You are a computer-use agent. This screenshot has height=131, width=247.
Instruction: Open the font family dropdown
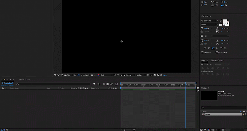click(x=217, y=21)
